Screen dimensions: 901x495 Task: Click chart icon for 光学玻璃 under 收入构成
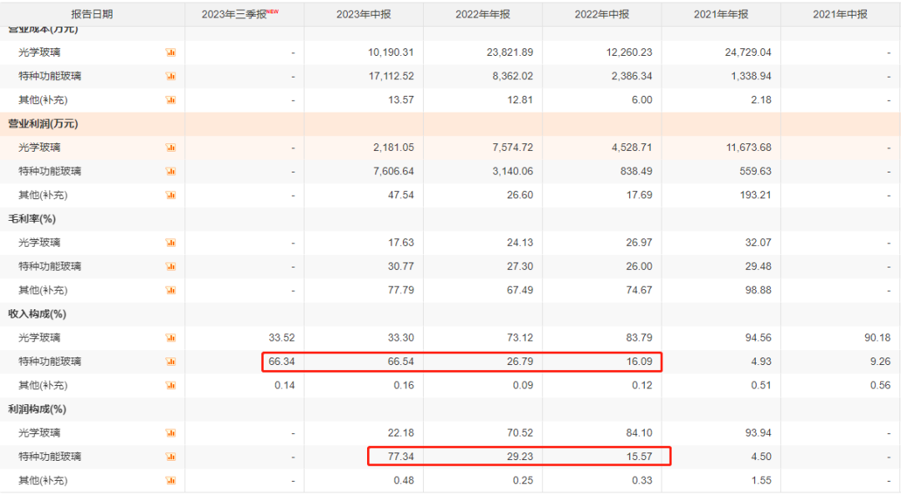coord(171,337)
